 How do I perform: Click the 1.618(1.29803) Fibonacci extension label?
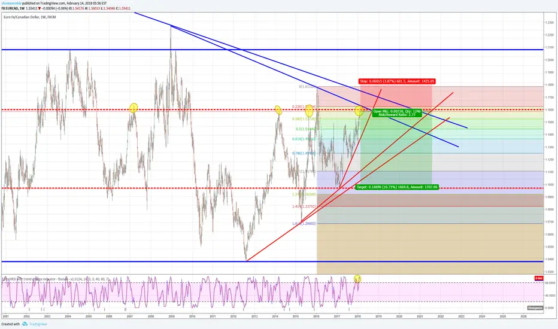coord(304,224)
